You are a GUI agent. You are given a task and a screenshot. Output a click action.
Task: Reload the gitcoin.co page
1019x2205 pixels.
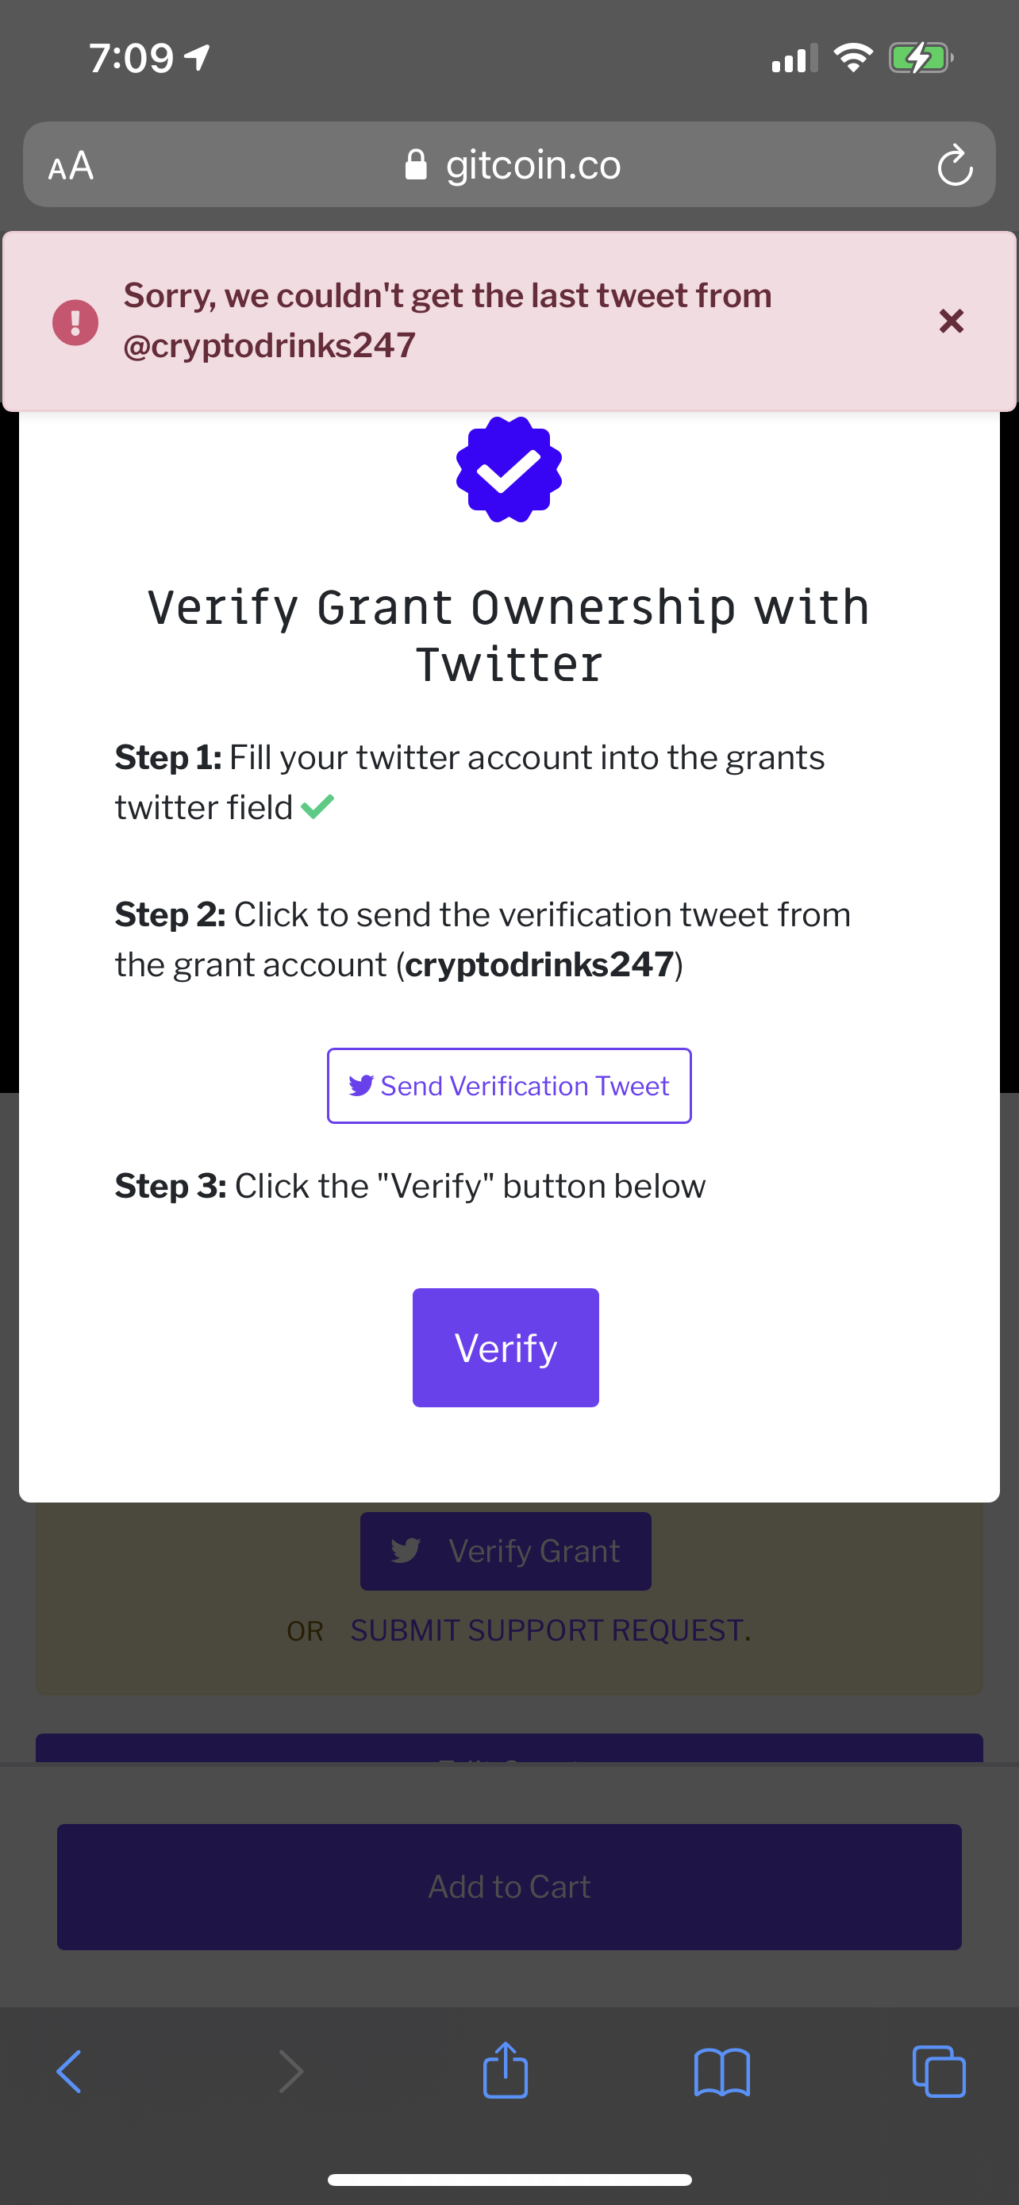955,164
